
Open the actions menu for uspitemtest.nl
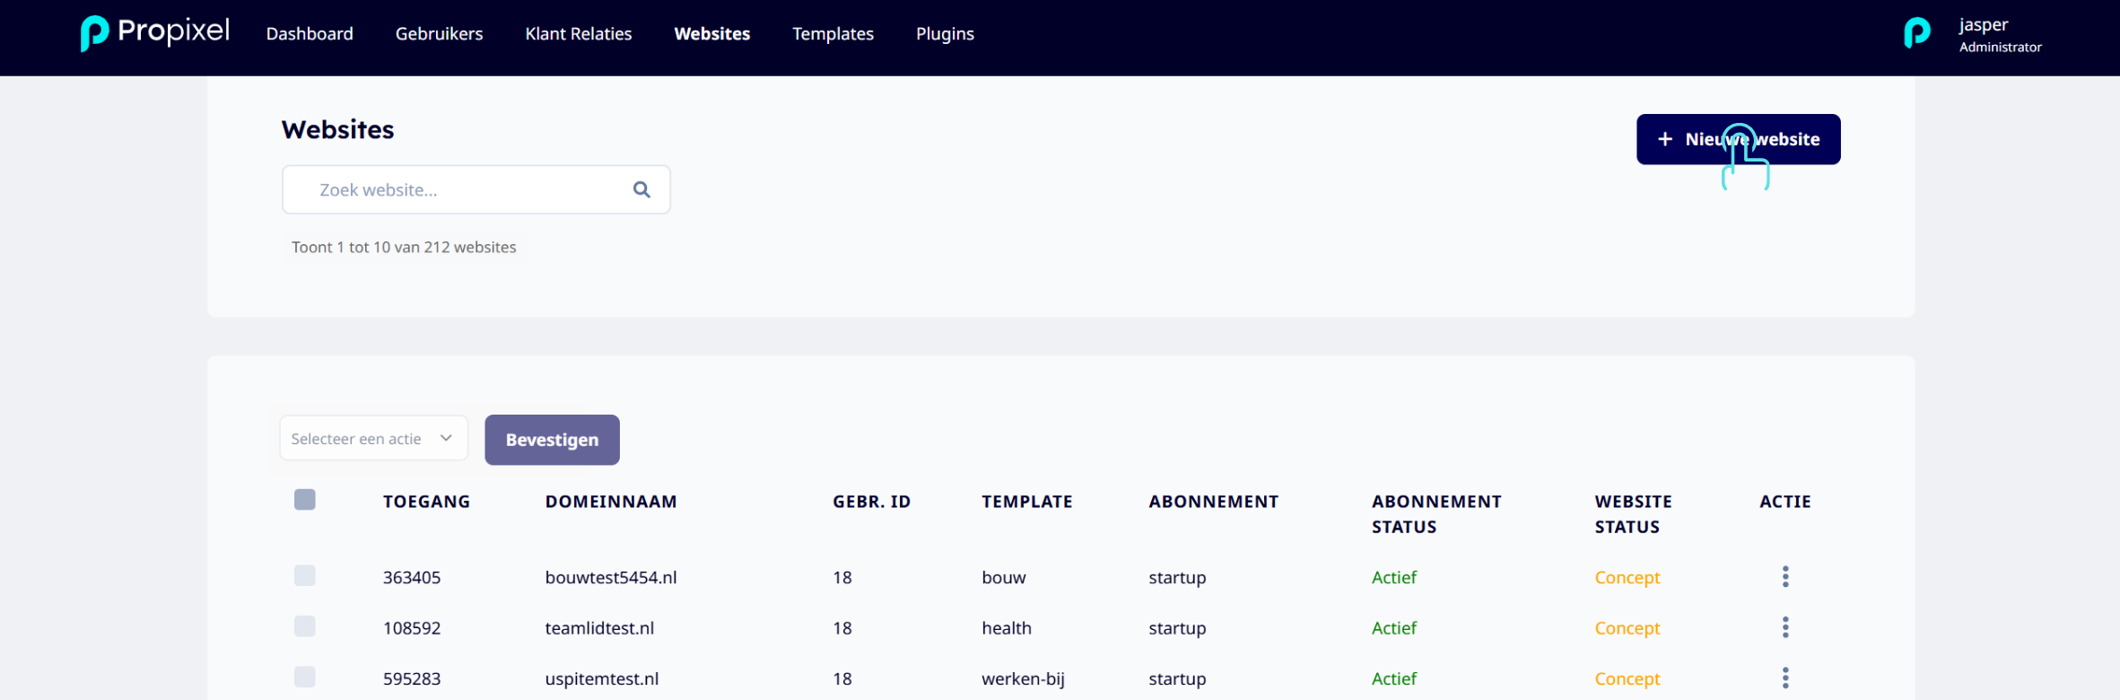coord(1785,678)
